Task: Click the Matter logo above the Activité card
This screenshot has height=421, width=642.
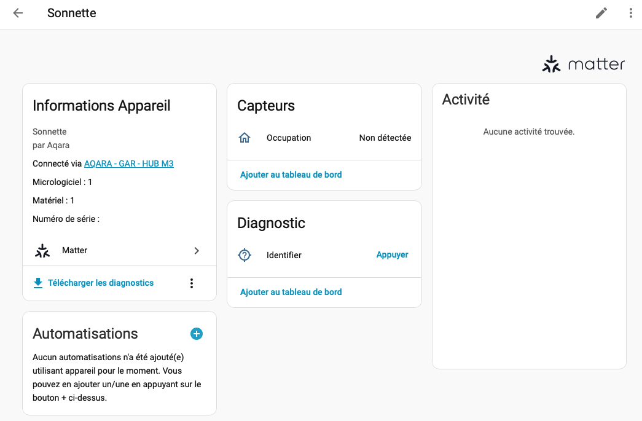Action: point(583,64)
